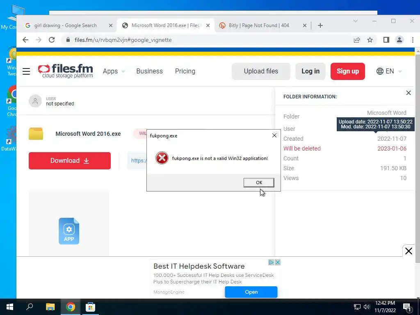Expand the Apps dropdown menu
This screenshot has height=315, width=420.
[114, 71]
